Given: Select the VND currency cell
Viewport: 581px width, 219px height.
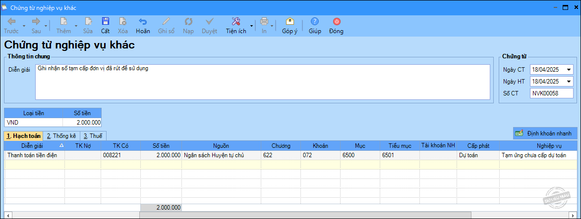Looking at the screenshot, I should tap(33, 122).
